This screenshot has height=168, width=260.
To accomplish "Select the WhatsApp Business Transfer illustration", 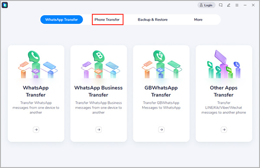I will click(x=101, y=65).
